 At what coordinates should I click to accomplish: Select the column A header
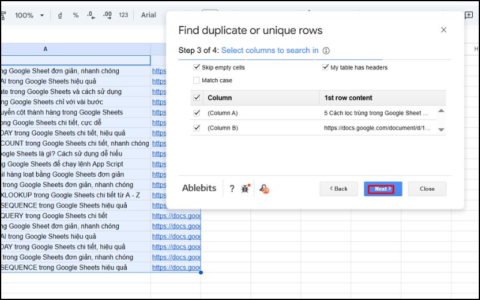[x=45, y=49]
